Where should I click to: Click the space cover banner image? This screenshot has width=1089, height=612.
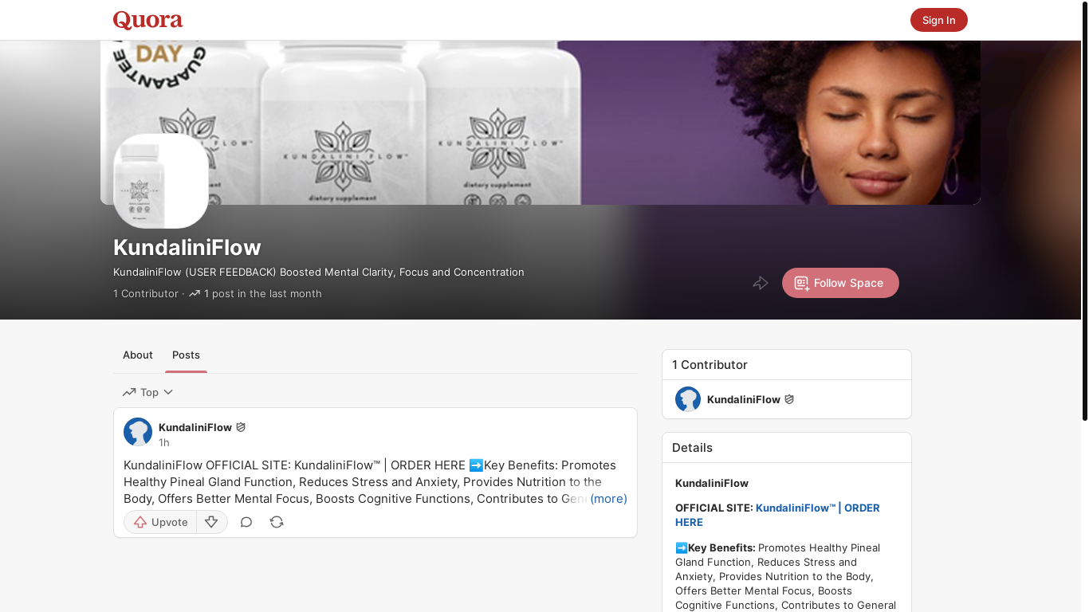point(541,123)
